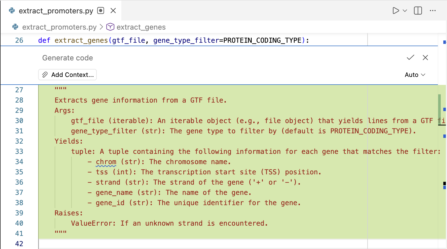Dismiss the inline Generate code prompt
The width and height of the screenshot is (447, 249).
click(x=425, y=58)
